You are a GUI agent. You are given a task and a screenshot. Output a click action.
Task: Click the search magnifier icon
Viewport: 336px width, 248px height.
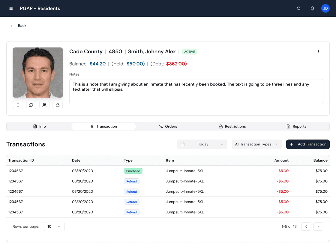coord(298,8)
